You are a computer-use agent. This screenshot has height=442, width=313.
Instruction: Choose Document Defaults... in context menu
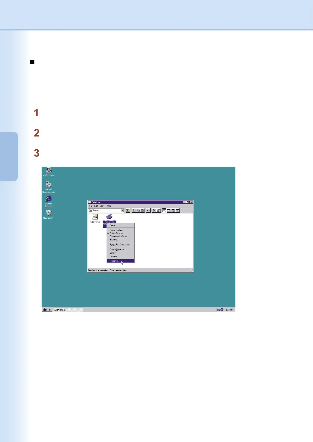click(x=121, y=236)
